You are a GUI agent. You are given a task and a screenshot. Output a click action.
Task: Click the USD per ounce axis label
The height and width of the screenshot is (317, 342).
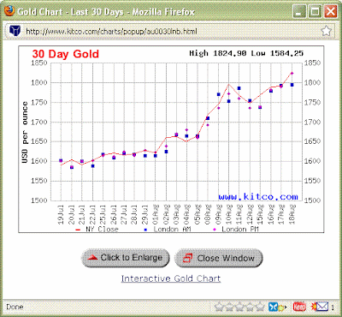25,133
